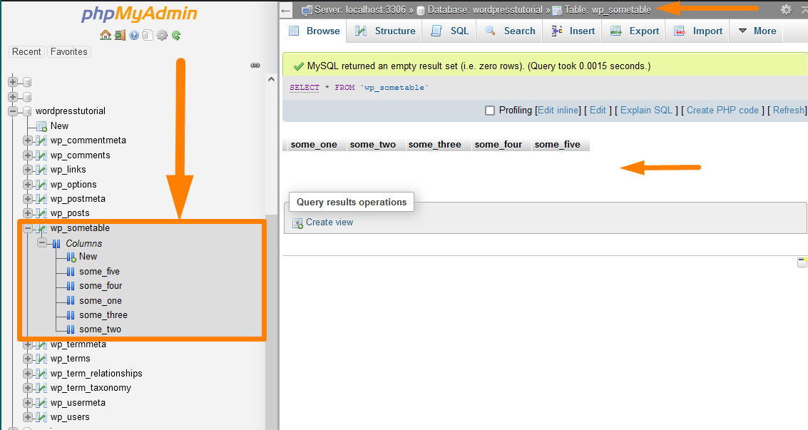Expand the wp_term_relationships table node
Screen dimensions: 808x430
(x=28, y=374)
